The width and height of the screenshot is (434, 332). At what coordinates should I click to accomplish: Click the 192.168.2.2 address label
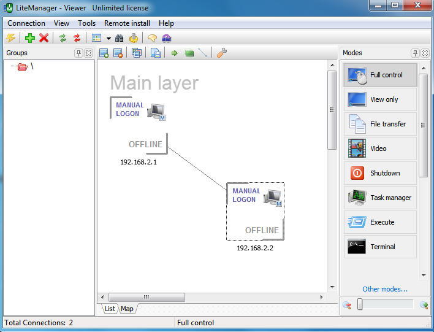255,248
